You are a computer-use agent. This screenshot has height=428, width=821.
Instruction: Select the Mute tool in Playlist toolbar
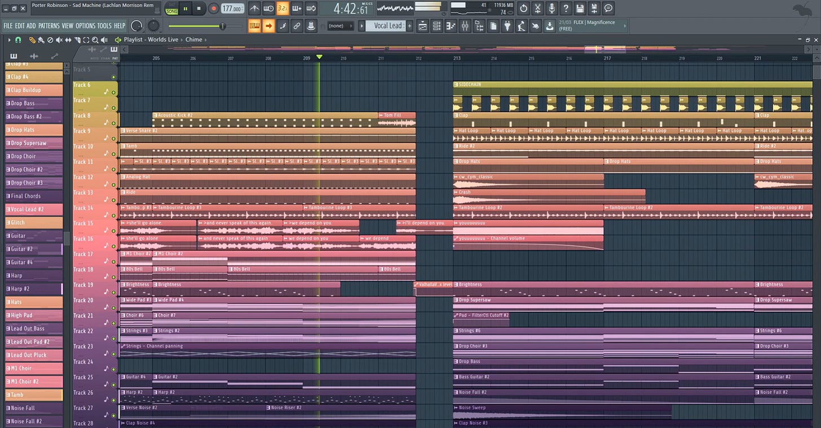(59, 40)
